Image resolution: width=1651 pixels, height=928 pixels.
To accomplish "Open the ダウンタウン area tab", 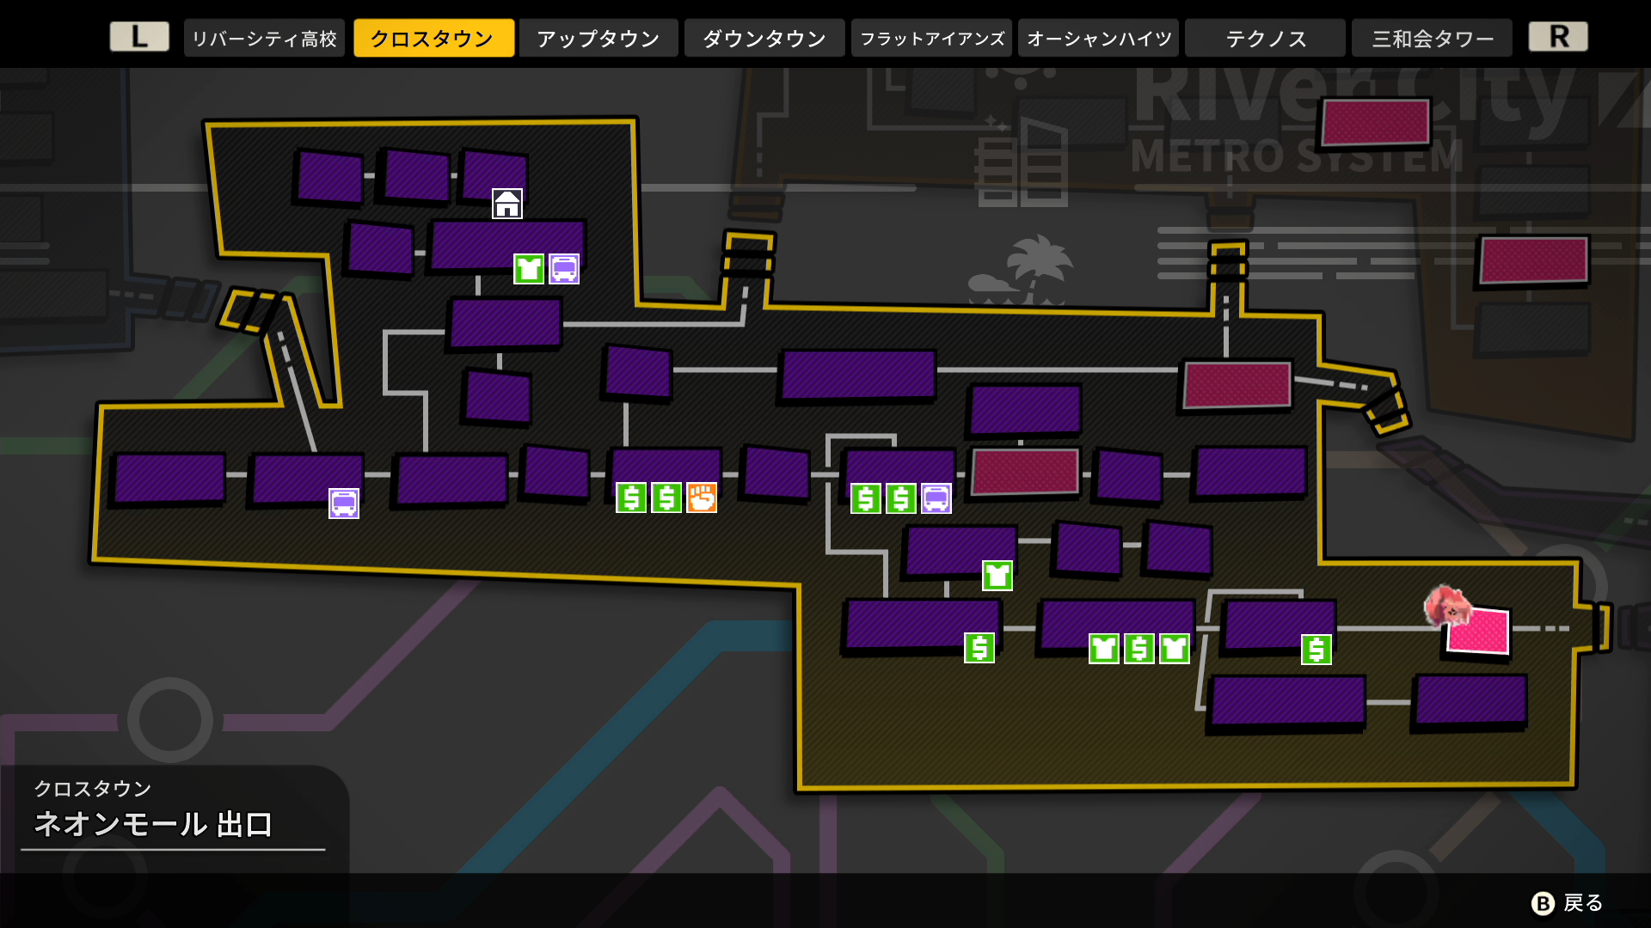I will (764, 38).
